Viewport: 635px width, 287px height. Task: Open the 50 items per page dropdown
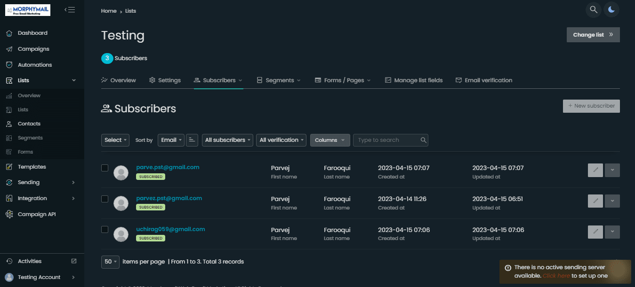tap(110, 262)
